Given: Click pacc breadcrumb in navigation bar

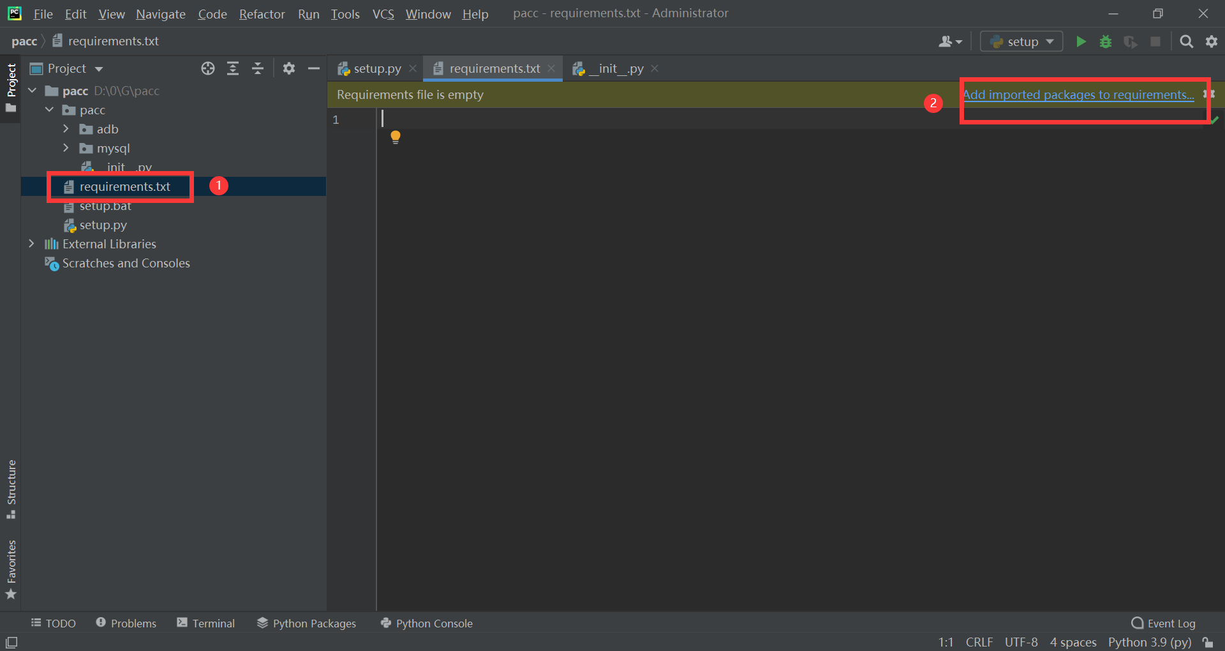Looking at the screenshot, I should (24, 41).
